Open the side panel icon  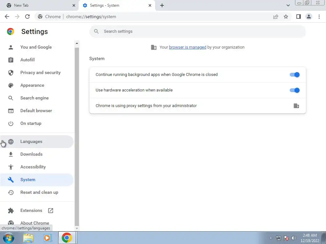coord(299,17)
